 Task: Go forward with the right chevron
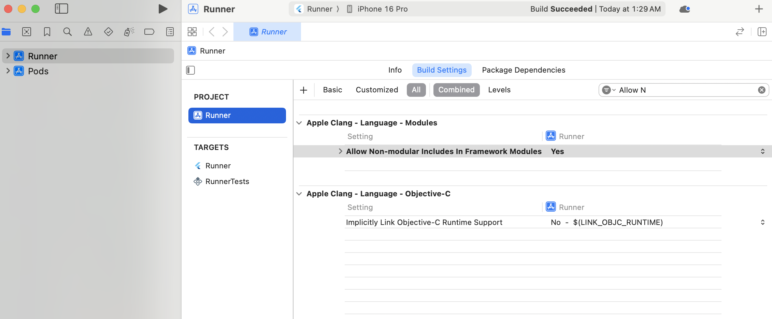[x=225, y=32]
